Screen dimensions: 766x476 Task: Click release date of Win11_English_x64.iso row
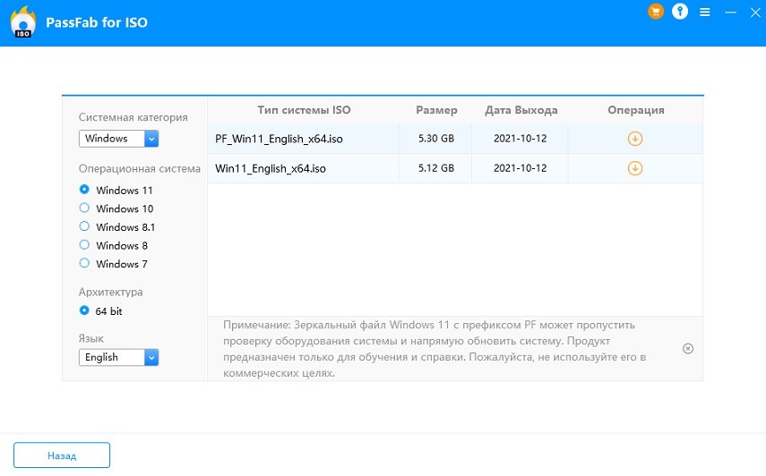click(520, 168)
